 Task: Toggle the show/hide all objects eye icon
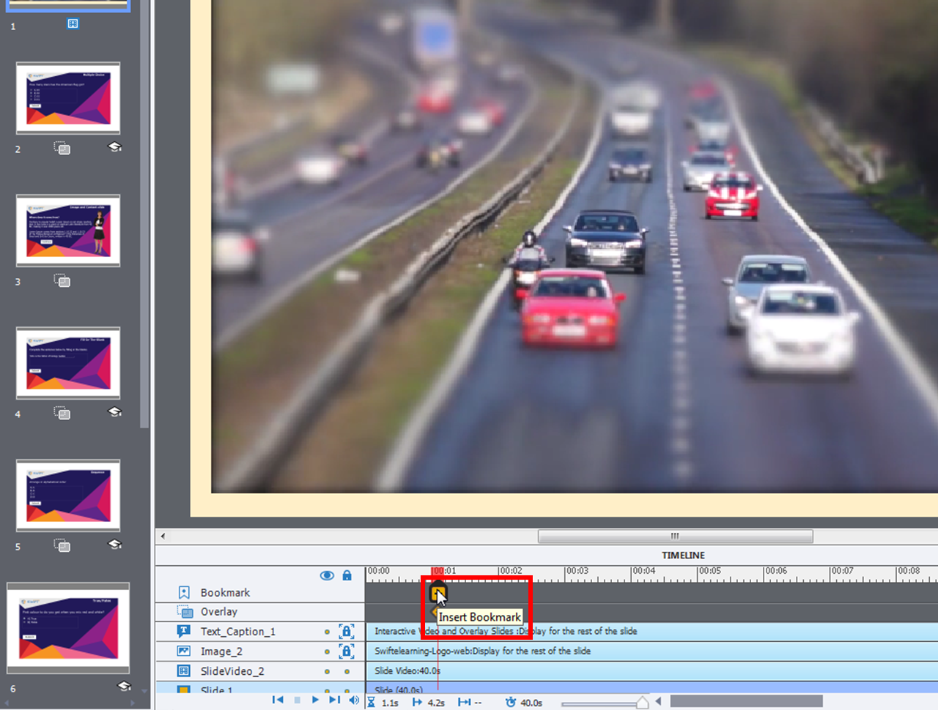(x=327, y=575)
